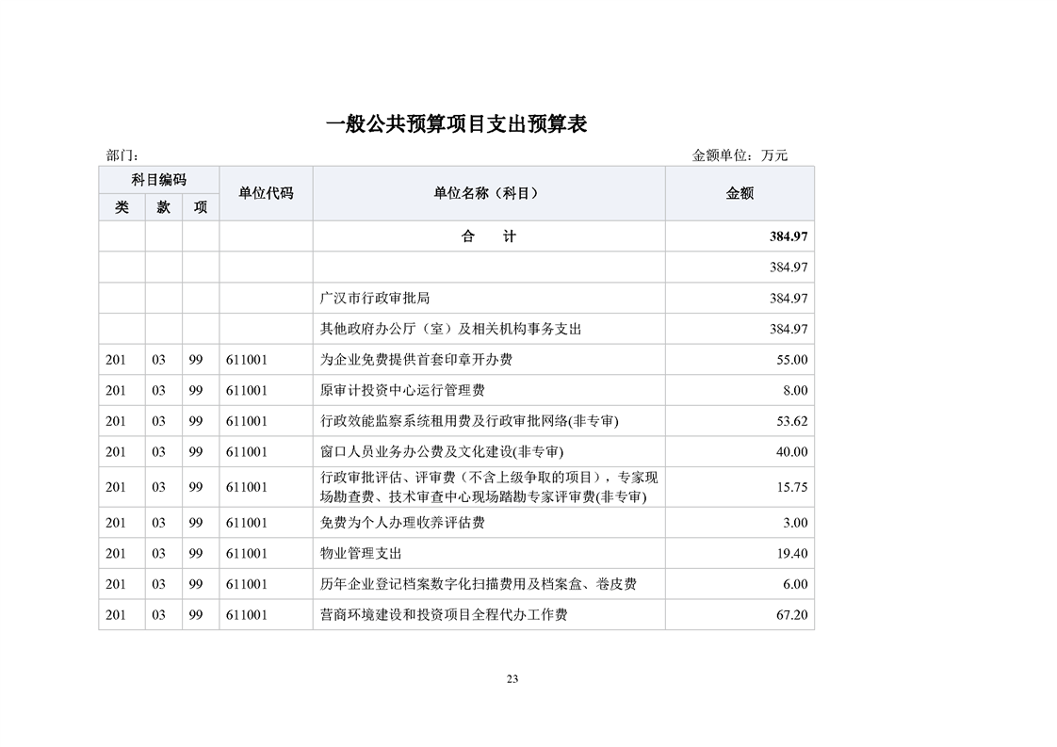
Task: Select 201 in the 原审计投资中心 row
Action: [116, 390]
